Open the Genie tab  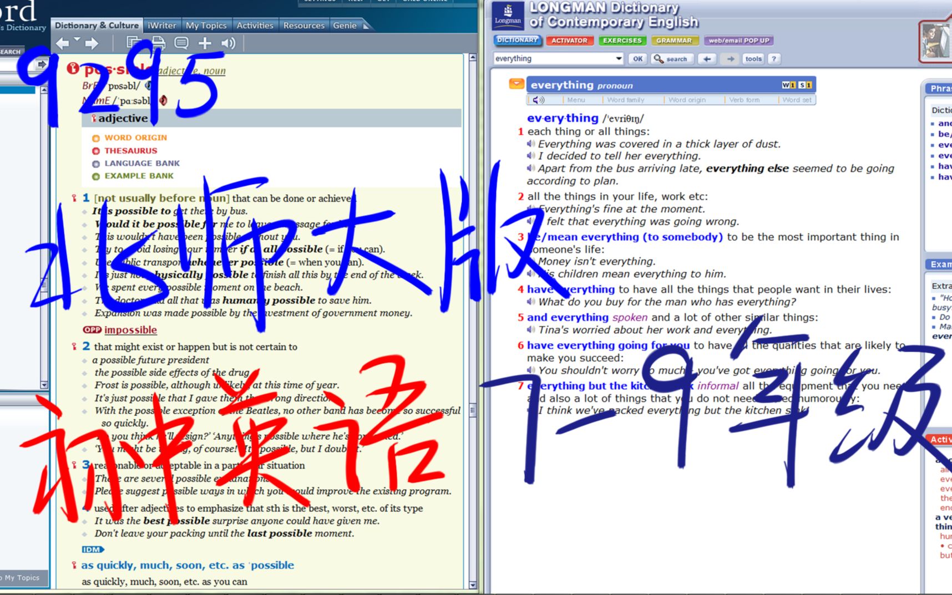coord(345,26)
